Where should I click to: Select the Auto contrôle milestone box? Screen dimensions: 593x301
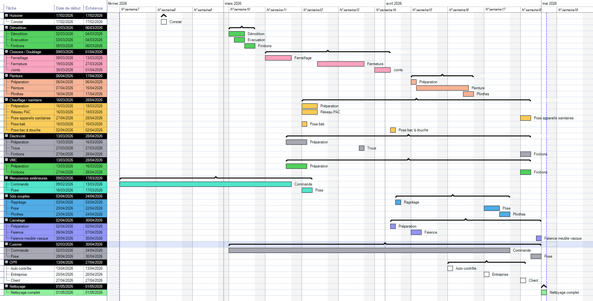click(x=450, y=268)
